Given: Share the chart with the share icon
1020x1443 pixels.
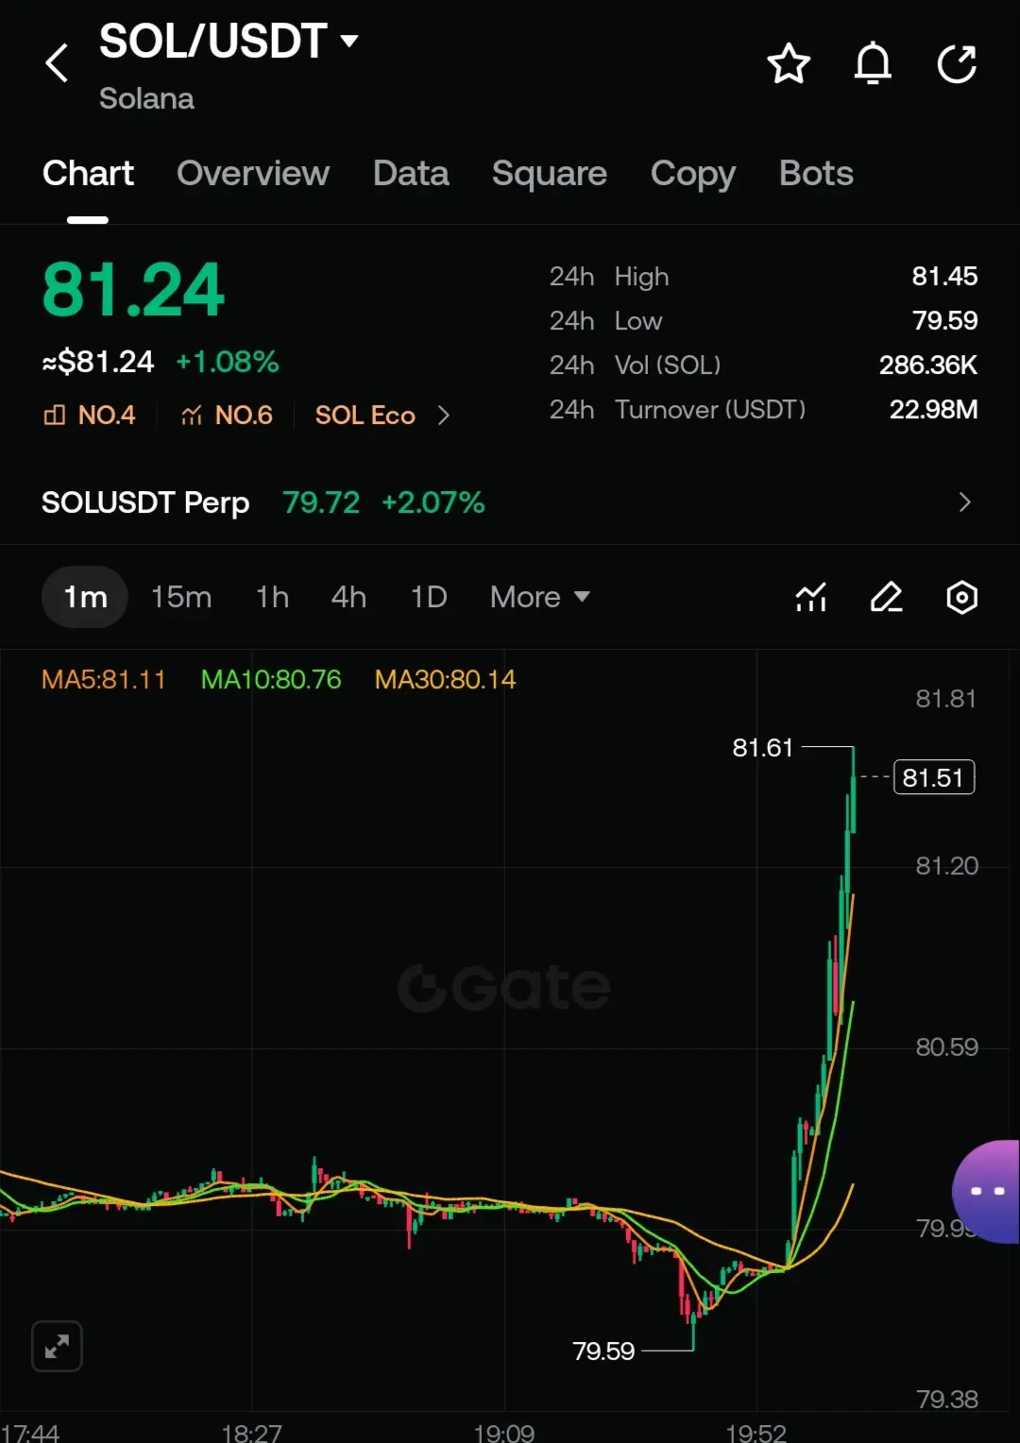Looking at the screenshot, I should (x=957, y=64).
